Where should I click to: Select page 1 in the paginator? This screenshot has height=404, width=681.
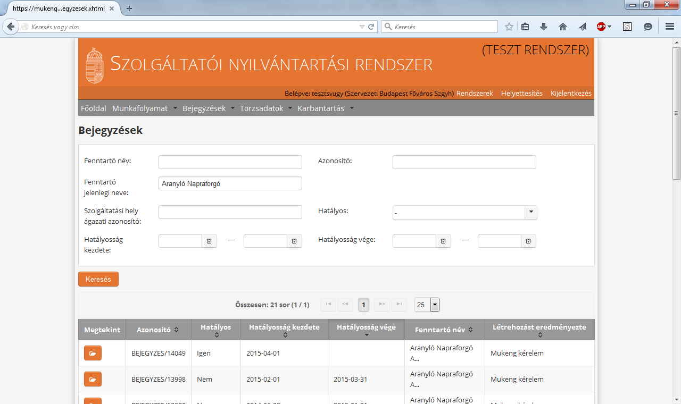[x=363, y=305]
